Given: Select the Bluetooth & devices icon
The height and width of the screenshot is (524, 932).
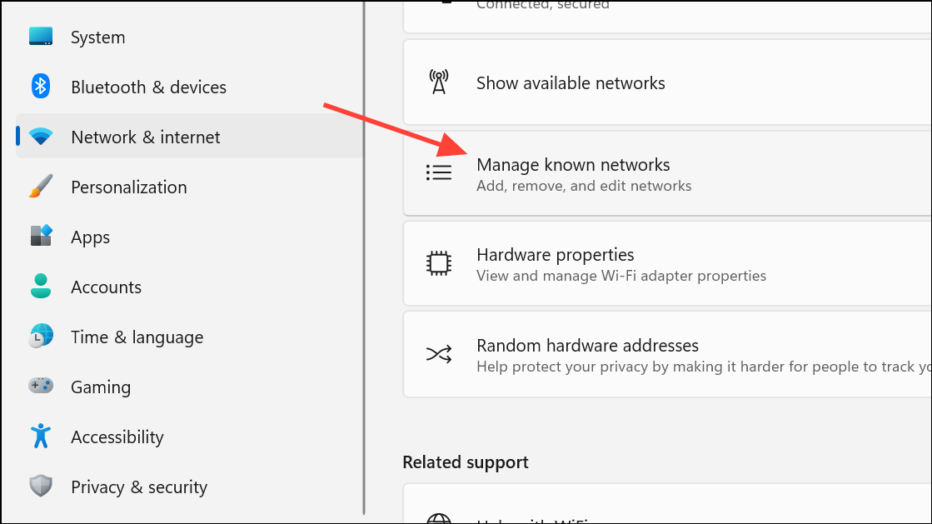Looking at the screenshot, I should tap(40, 87).
